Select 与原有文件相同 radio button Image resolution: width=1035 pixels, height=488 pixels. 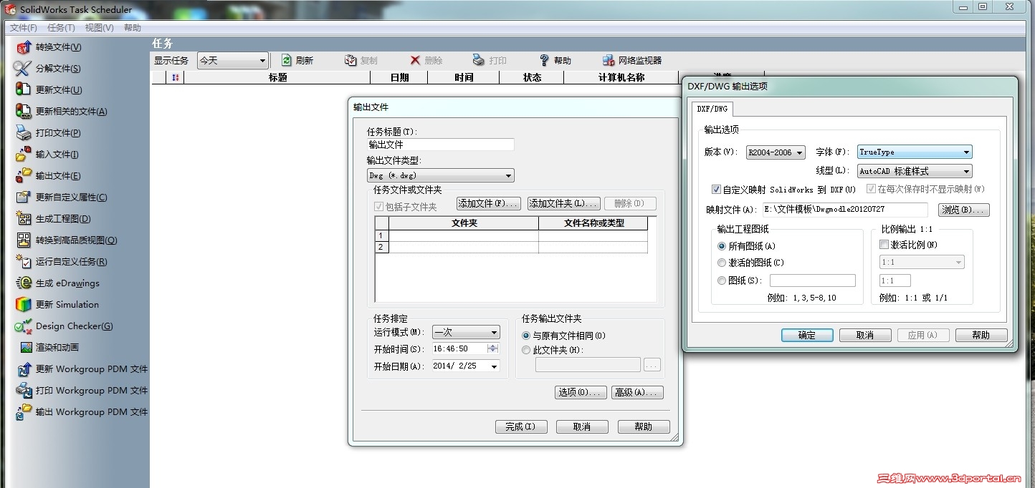click(526, 336)
